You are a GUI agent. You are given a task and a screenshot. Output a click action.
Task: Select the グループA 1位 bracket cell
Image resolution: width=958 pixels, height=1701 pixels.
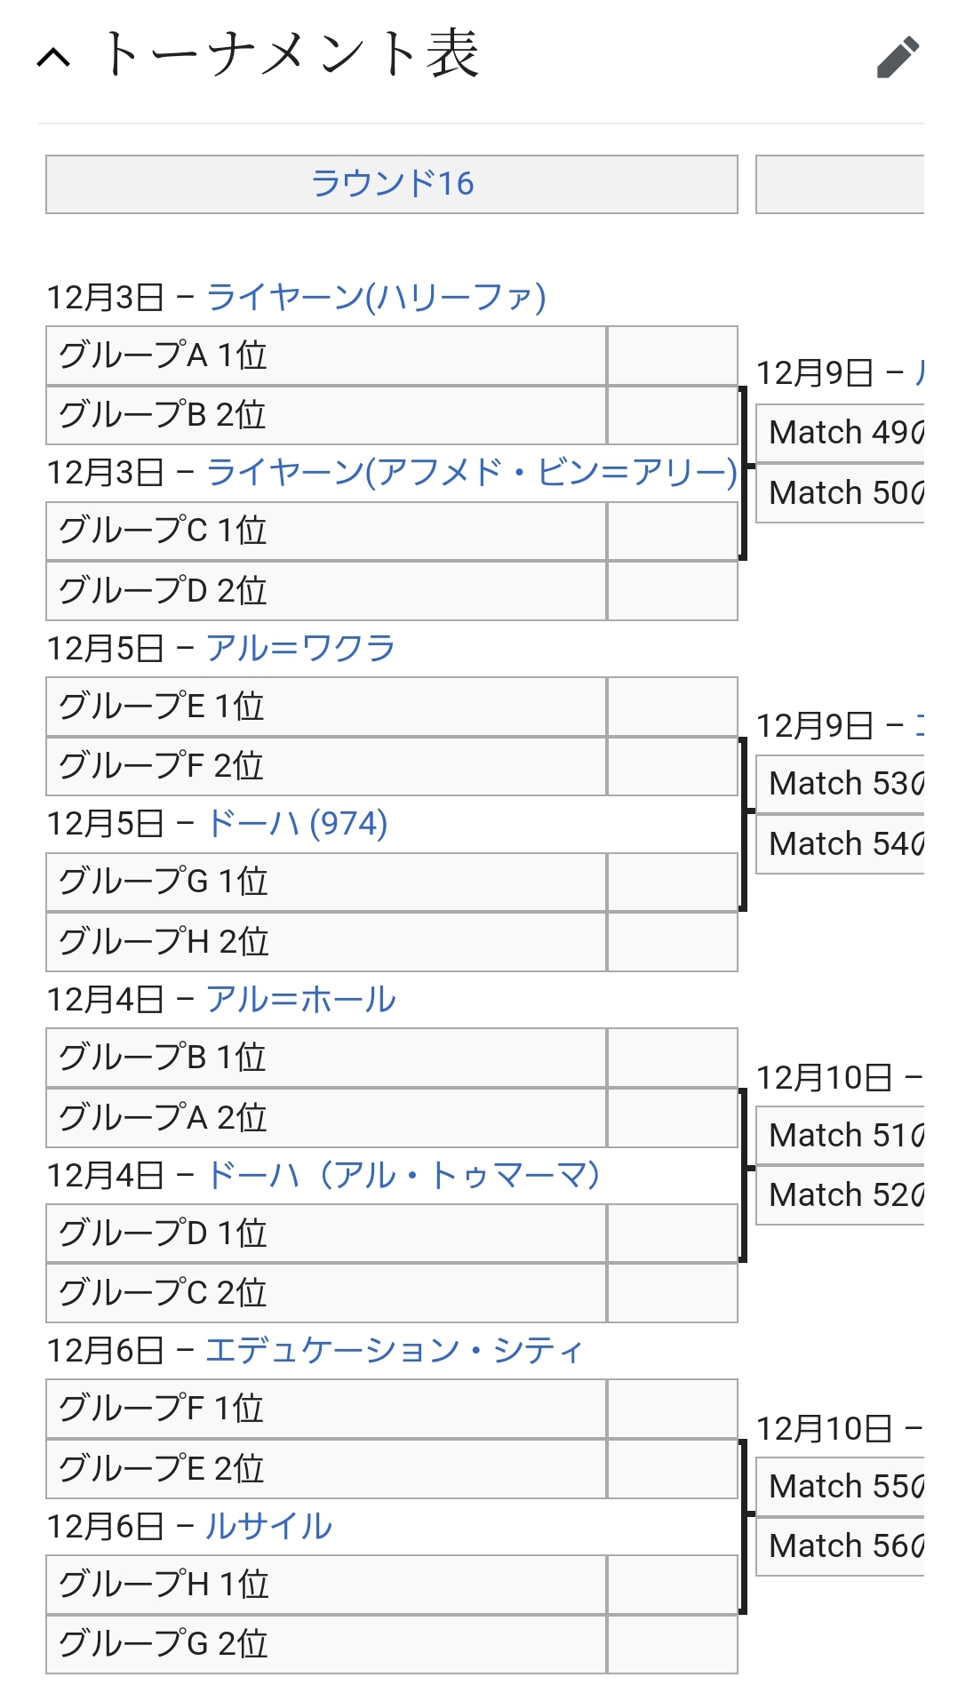[326, 355]
